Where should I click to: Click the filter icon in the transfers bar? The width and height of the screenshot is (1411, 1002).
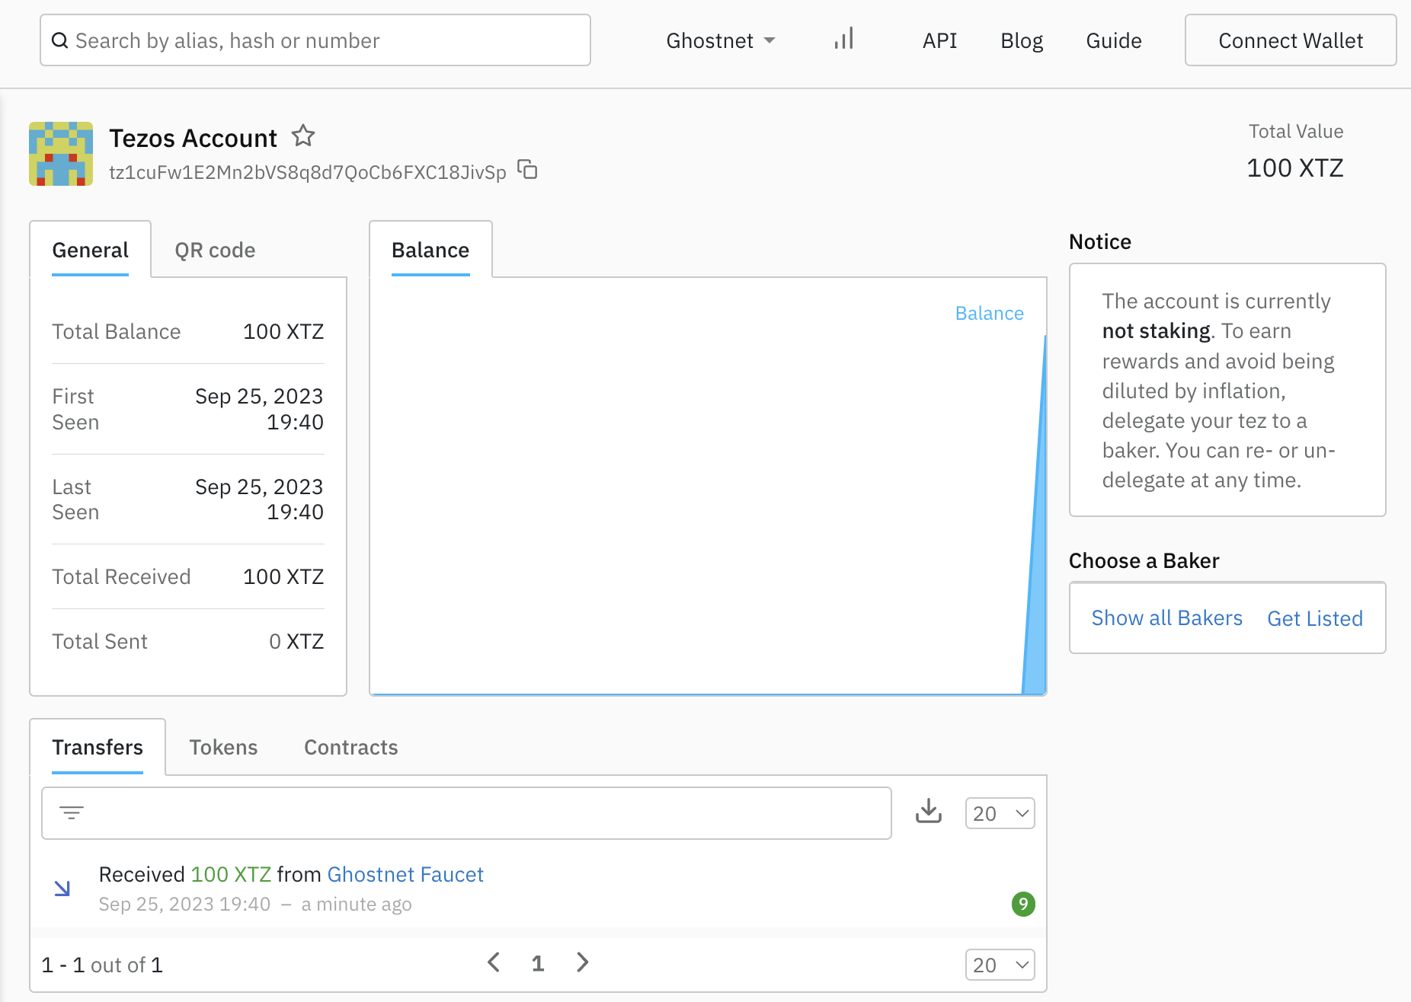(x=72, y=813)
